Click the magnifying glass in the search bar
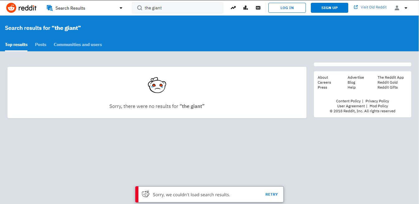This screenshot has height=204, width=419. click(139, 8)
